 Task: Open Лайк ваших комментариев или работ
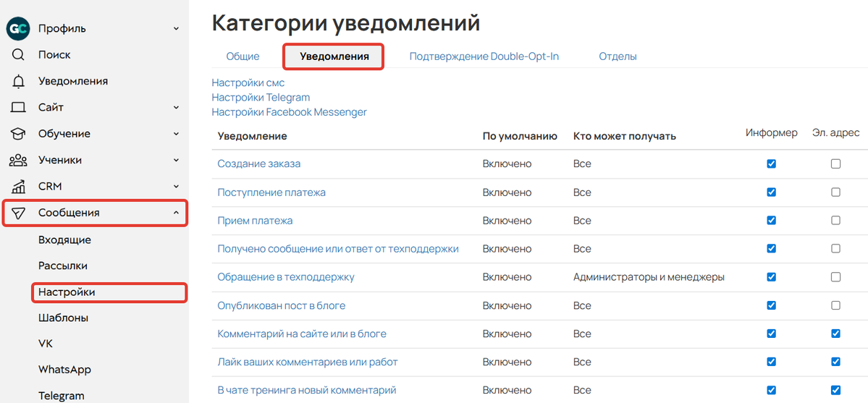point(308,362)
